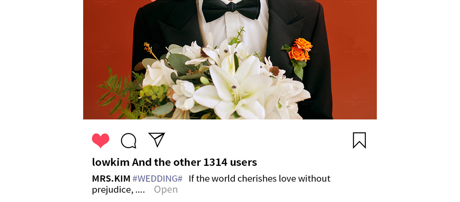Click the word prejudice in caption
The height and width of the screenshot is (202, 460).
[112, 189]
